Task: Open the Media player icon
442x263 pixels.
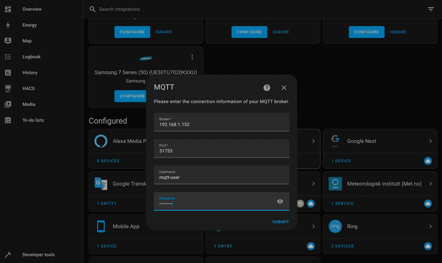Action: (x=8, y=104)
